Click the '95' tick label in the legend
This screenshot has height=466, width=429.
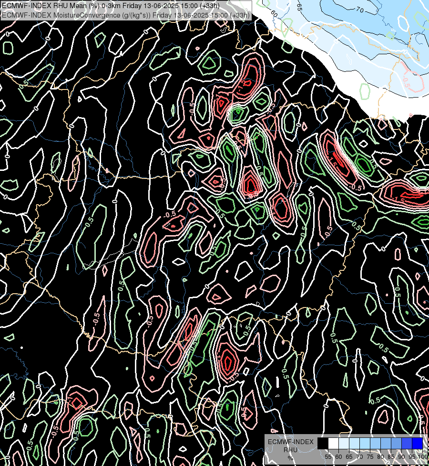coord(412,457)
